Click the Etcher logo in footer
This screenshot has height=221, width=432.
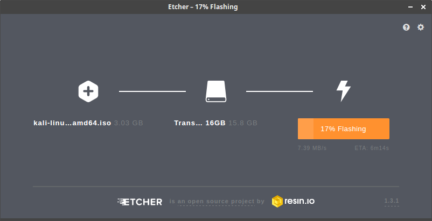[x=140, y=202]
